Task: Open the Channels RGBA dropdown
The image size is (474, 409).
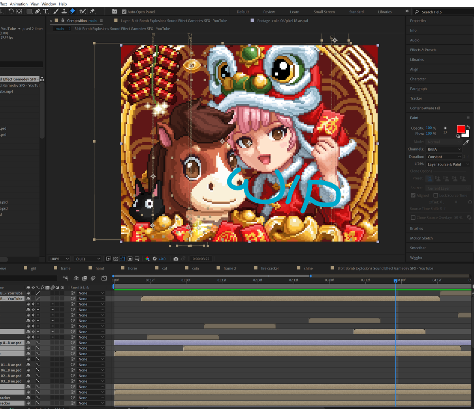Action: [x=444, y=149]
